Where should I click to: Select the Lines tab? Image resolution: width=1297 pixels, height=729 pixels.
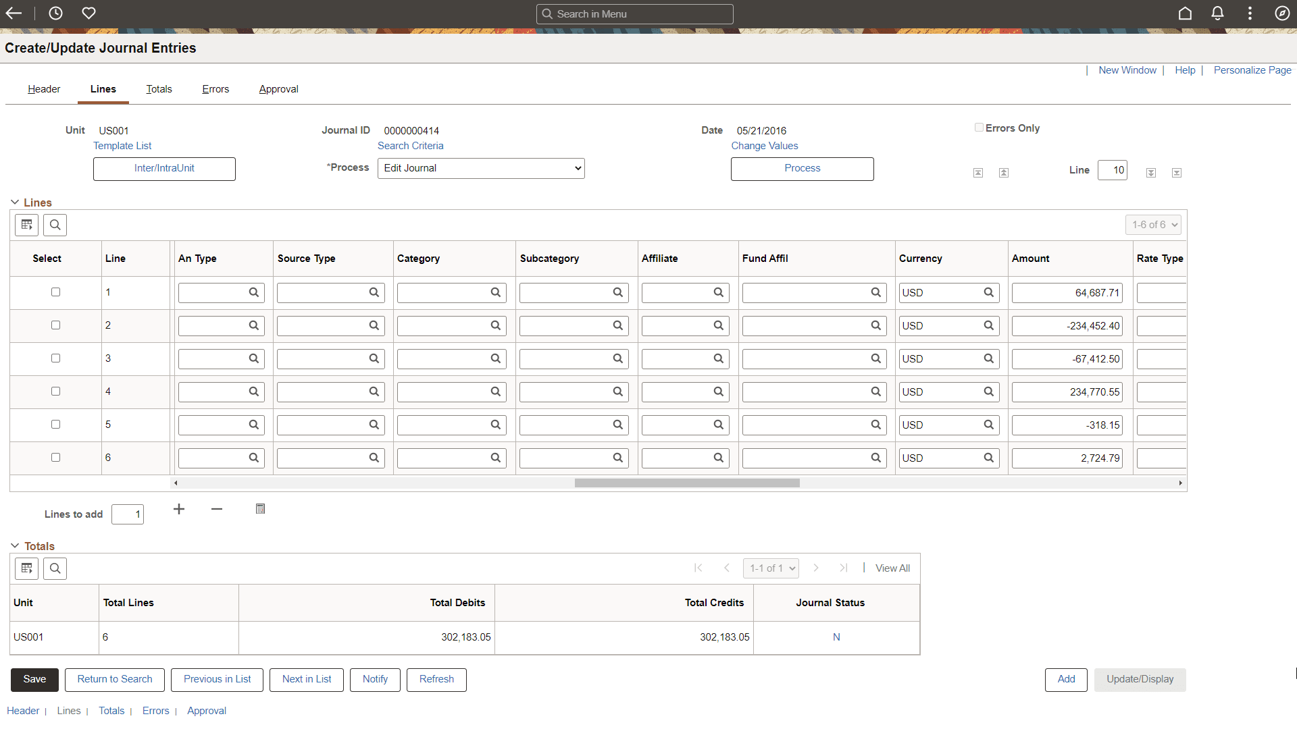[x=103, y=89]
